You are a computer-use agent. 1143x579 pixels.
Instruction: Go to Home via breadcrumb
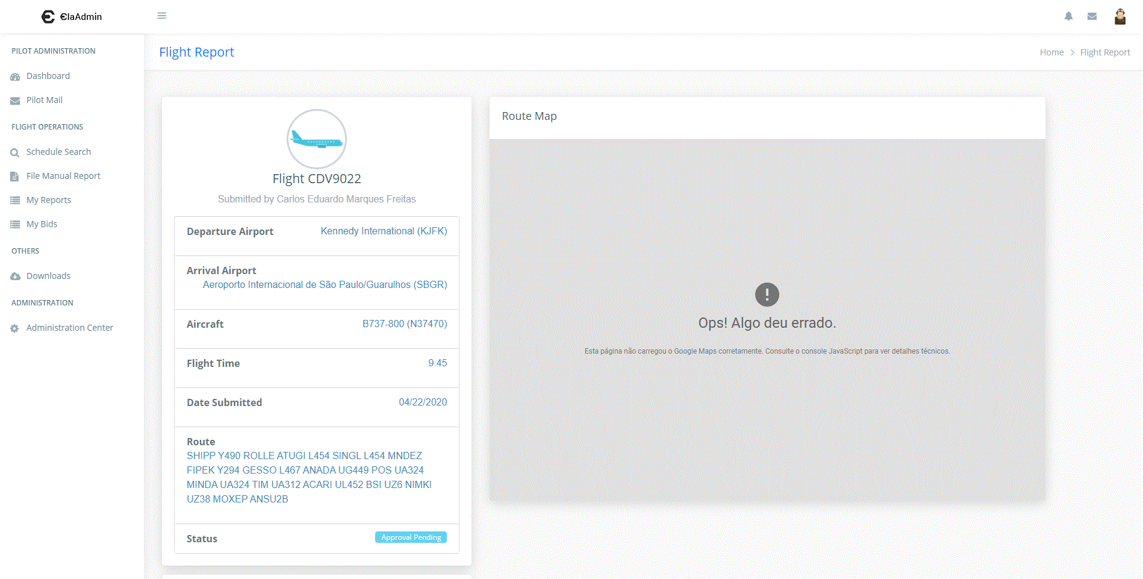(x=1051, y=52)
